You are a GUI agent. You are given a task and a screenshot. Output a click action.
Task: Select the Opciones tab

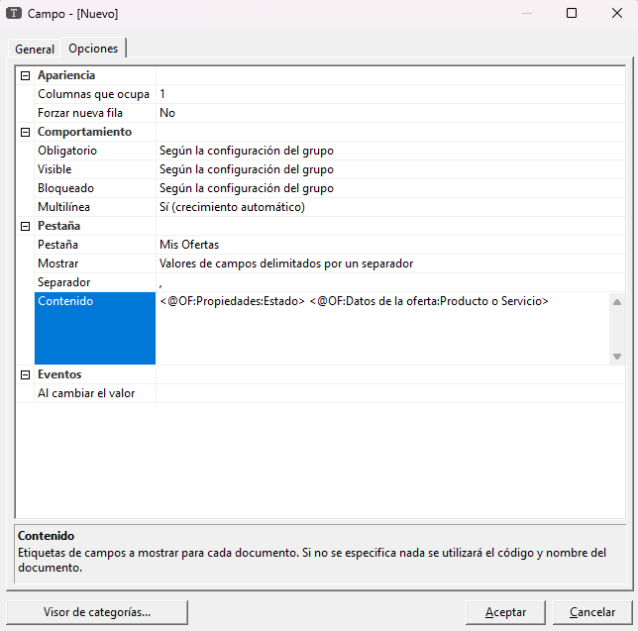(x=93, y=49)
